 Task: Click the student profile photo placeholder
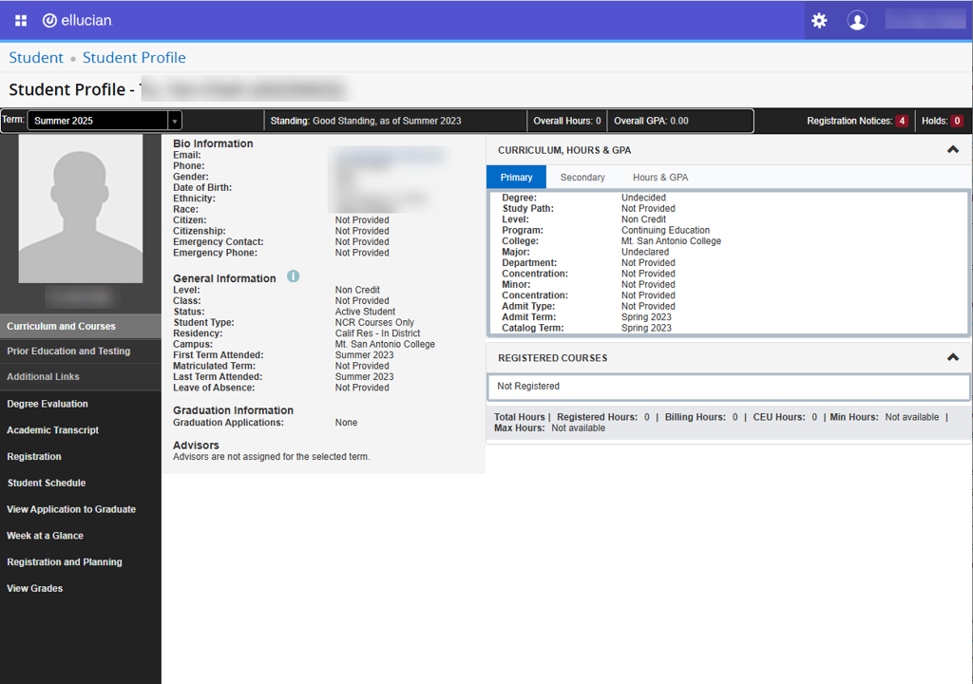(x=81, y=208)
